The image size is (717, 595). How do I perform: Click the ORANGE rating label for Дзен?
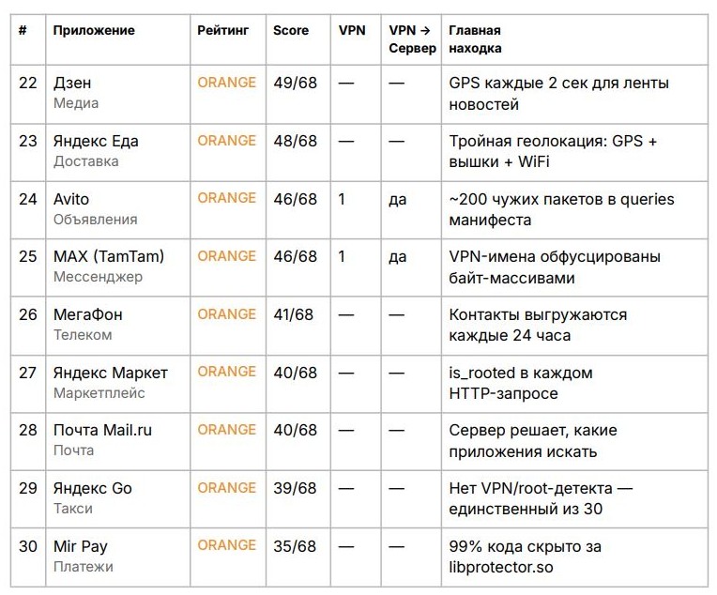coord(226,83)
